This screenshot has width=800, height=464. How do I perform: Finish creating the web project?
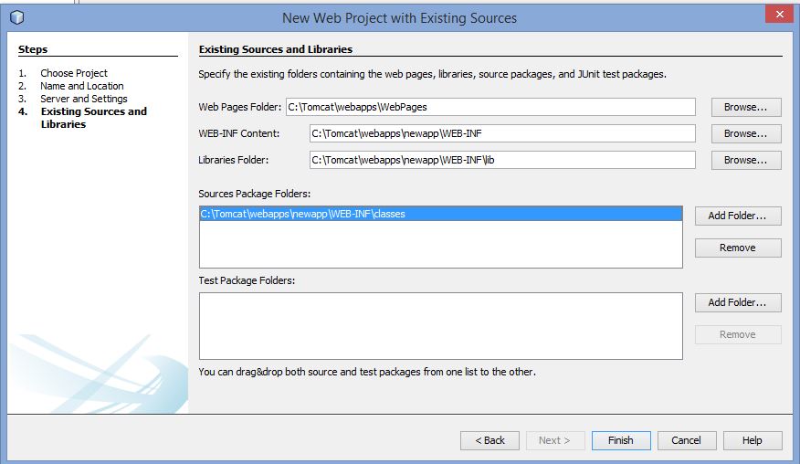click(621, 440)
